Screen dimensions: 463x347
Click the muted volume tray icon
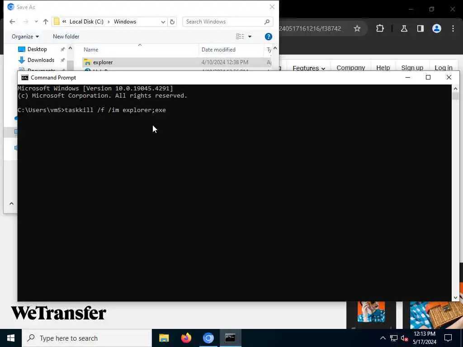tap(405, 338)
